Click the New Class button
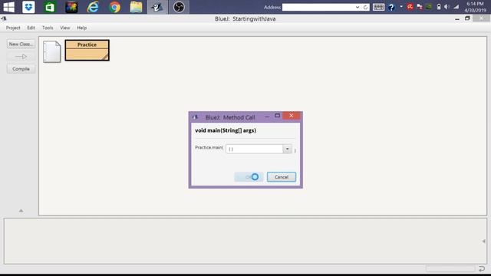Image resolution: width=491 pixels, height=276 pixels. [21, 44]
